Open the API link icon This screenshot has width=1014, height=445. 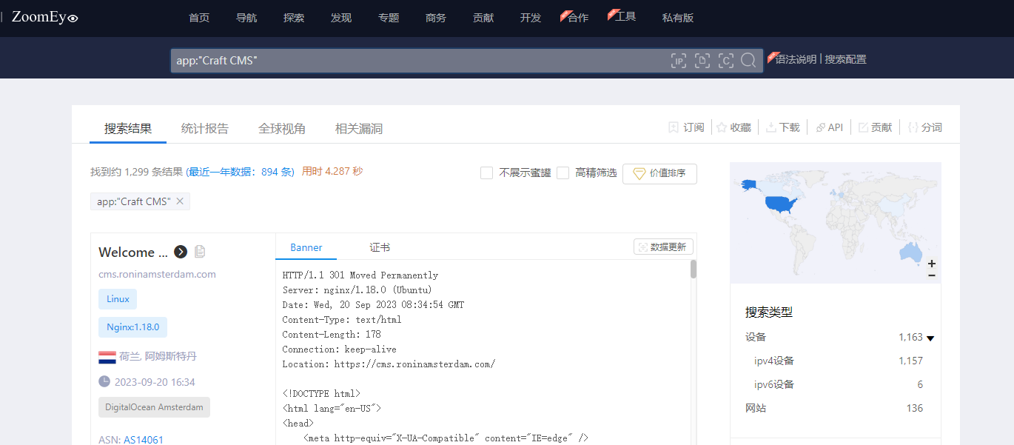pyautogui.click(x=820, y=127)
